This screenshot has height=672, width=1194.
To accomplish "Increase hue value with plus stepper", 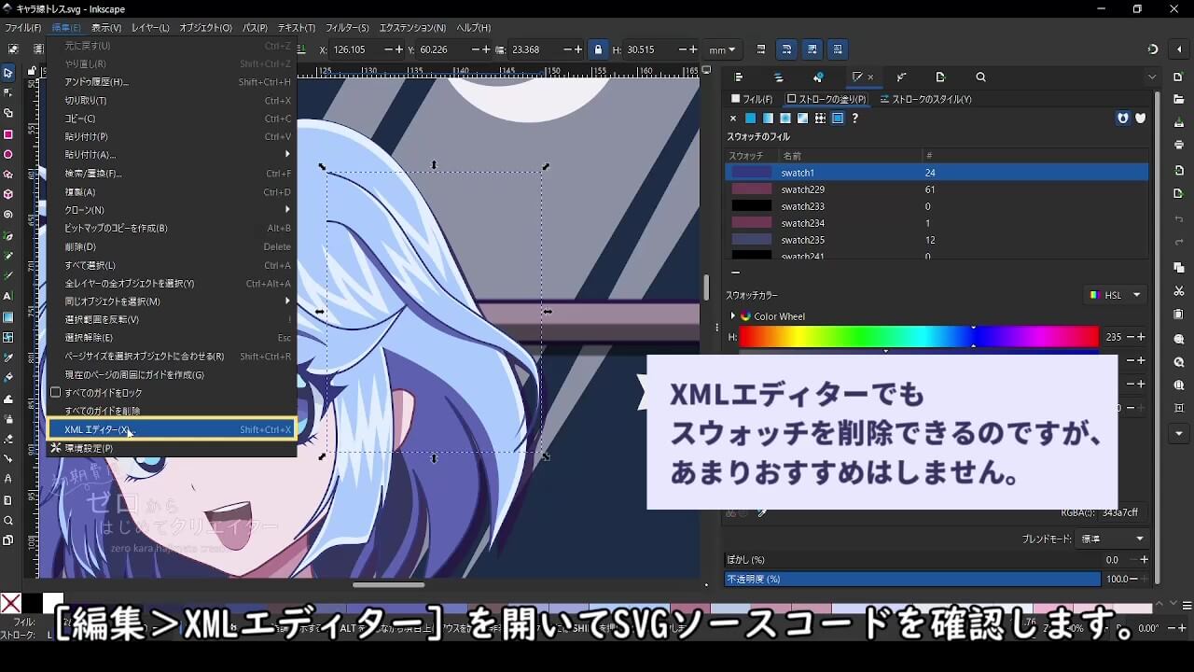I will click(x=1141, y=337).
